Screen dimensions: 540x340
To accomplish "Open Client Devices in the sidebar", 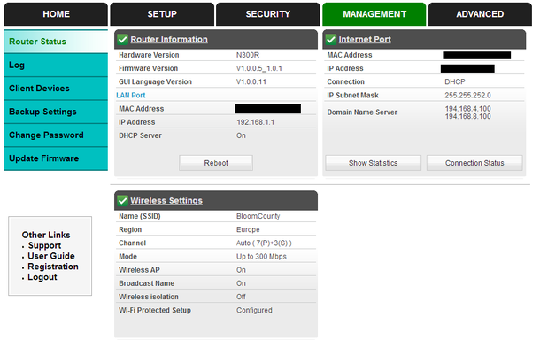I will [x=56, y=89].
